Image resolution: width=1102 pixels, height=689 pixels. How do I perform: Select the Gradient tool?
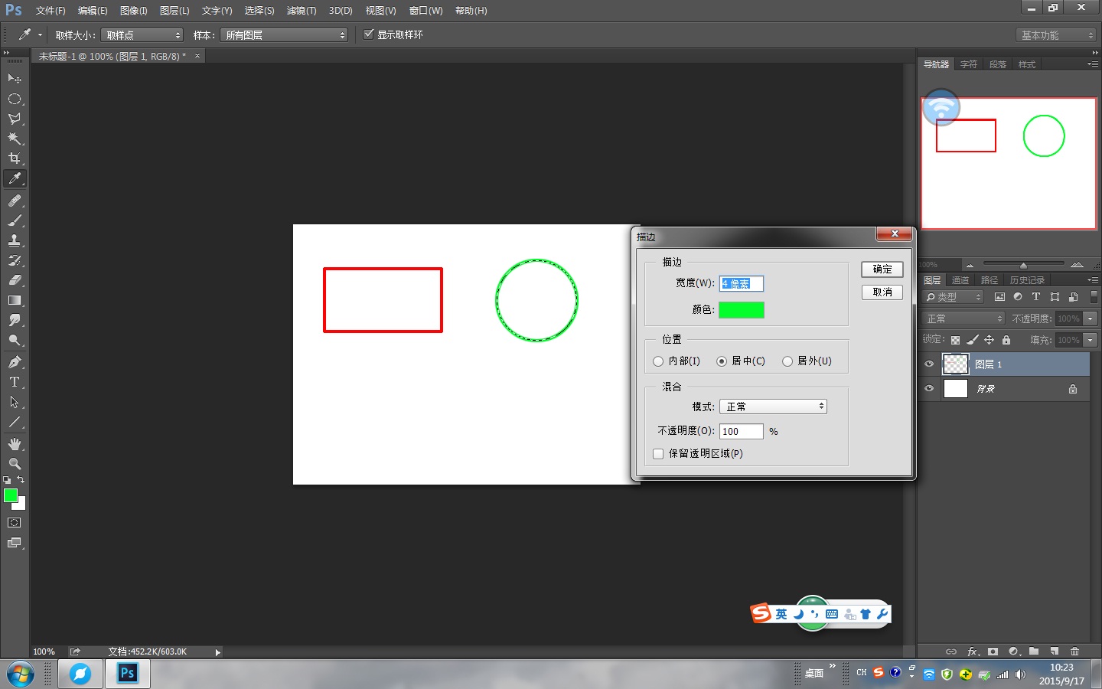[x=15, y=300]
